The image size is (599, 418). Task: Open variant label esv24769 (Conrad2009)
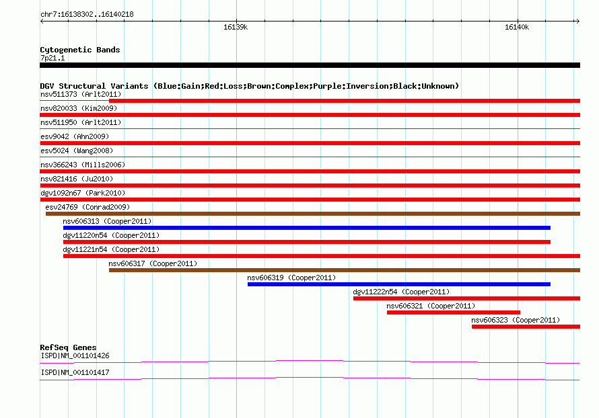tap(87, 207)
